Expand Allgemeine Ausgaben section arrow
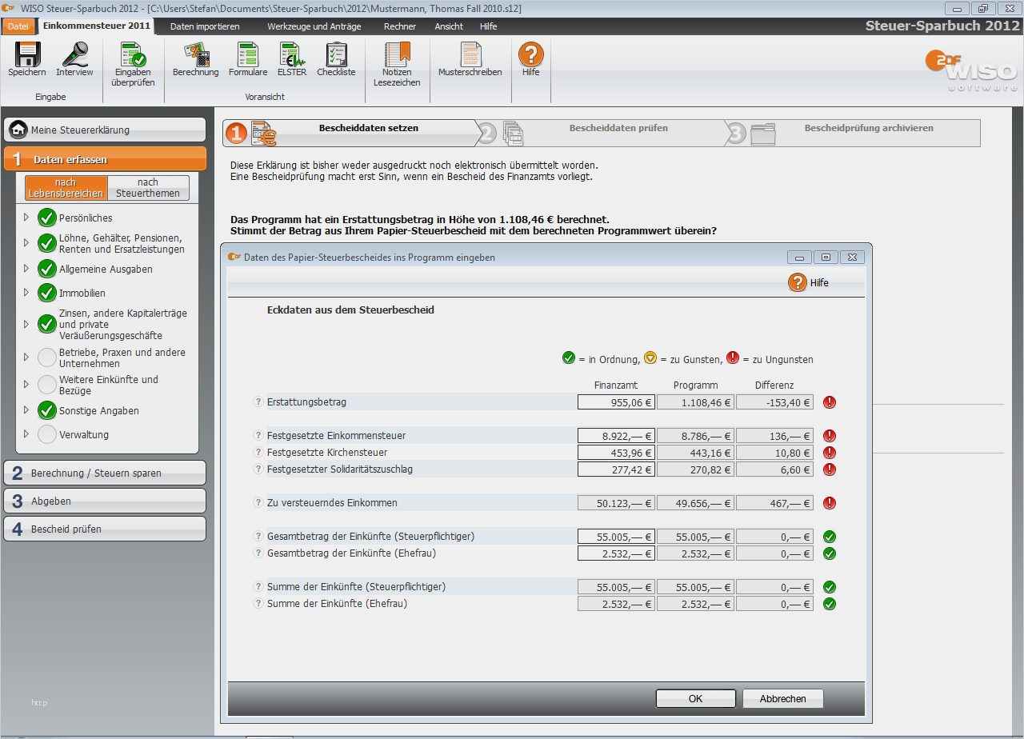 [x=26, y=269]
